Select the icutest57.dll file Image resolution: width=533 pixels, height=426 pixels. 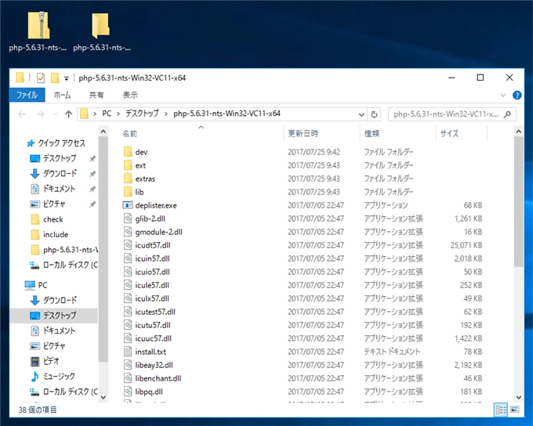(149, 312)
